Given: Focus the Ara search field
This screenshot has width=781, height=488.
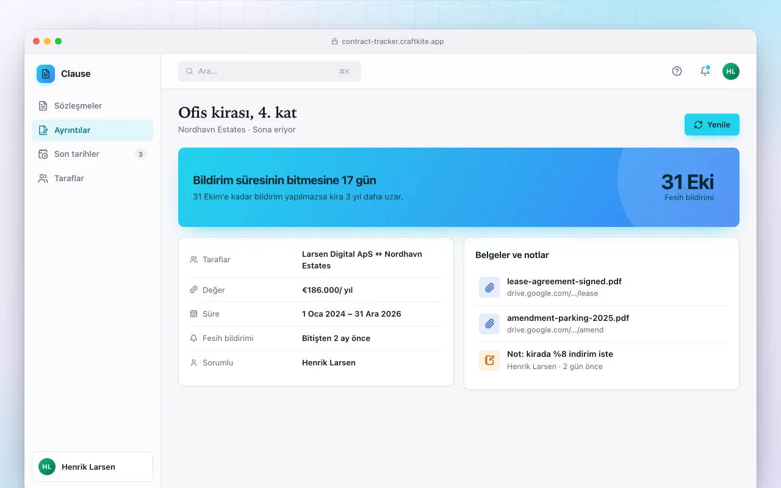Looking at the screenshot, I should [270, 71].
